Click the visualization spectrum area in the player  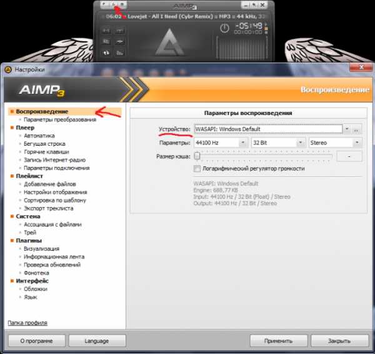tap(241, 48)
